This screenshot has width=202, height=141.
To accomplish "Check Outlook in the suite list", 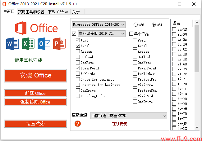I will pyautogui.click(x=78, y=57).
